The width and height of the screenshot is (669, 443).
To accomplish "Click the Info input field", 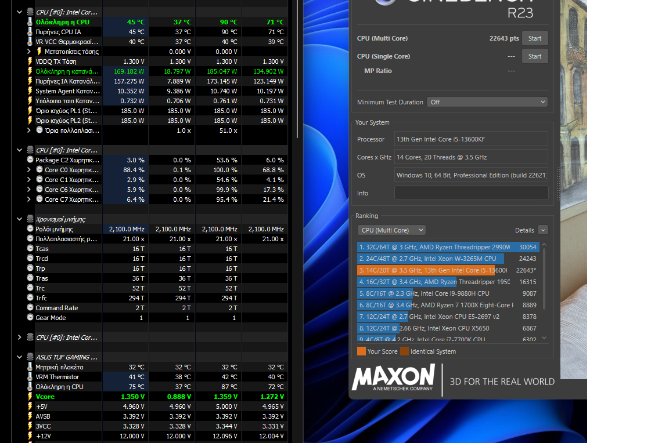I will [471, 193].
